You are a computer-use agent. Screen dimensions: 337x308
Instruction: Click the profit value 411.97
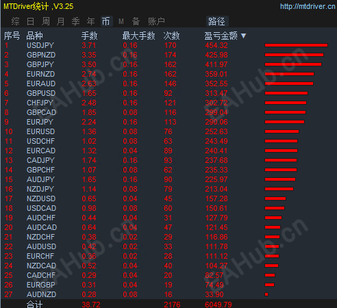pos(216,64)
